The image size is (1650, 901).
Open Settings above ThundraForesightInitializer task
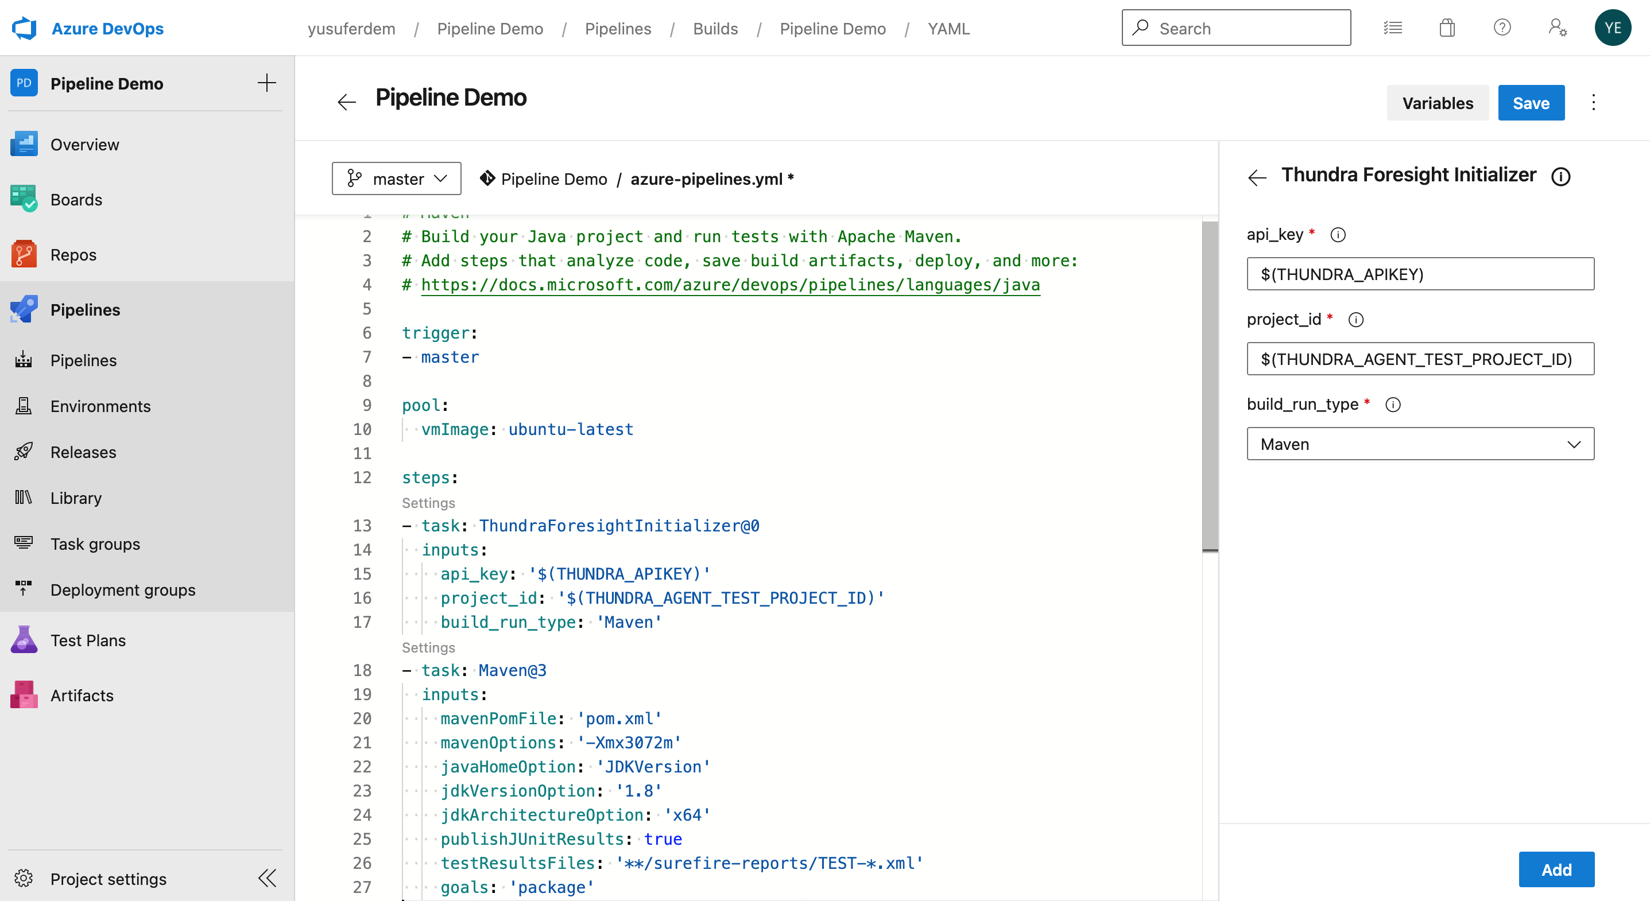coord(428,503)
